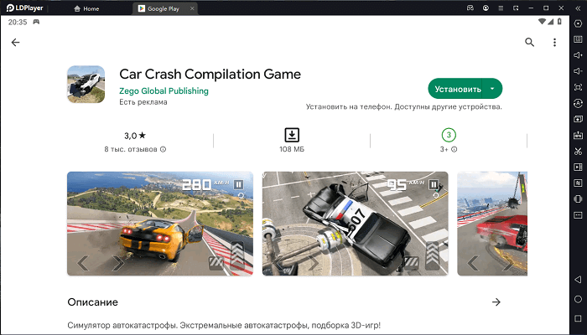587x335 pixels.
Task: Open search in Google Play
Action: point(529,42)
